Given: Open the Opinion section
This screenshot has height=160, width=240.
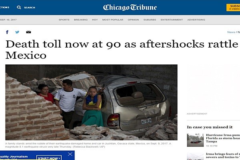Looking at the screenshot, I should pos(133,20).
